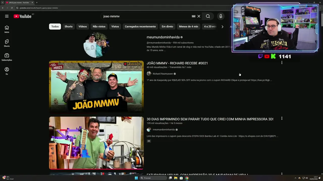This screenshot has height=181, width=323.
Task: Open the YouTube hamburger guide menu
Action: [7, 16]
